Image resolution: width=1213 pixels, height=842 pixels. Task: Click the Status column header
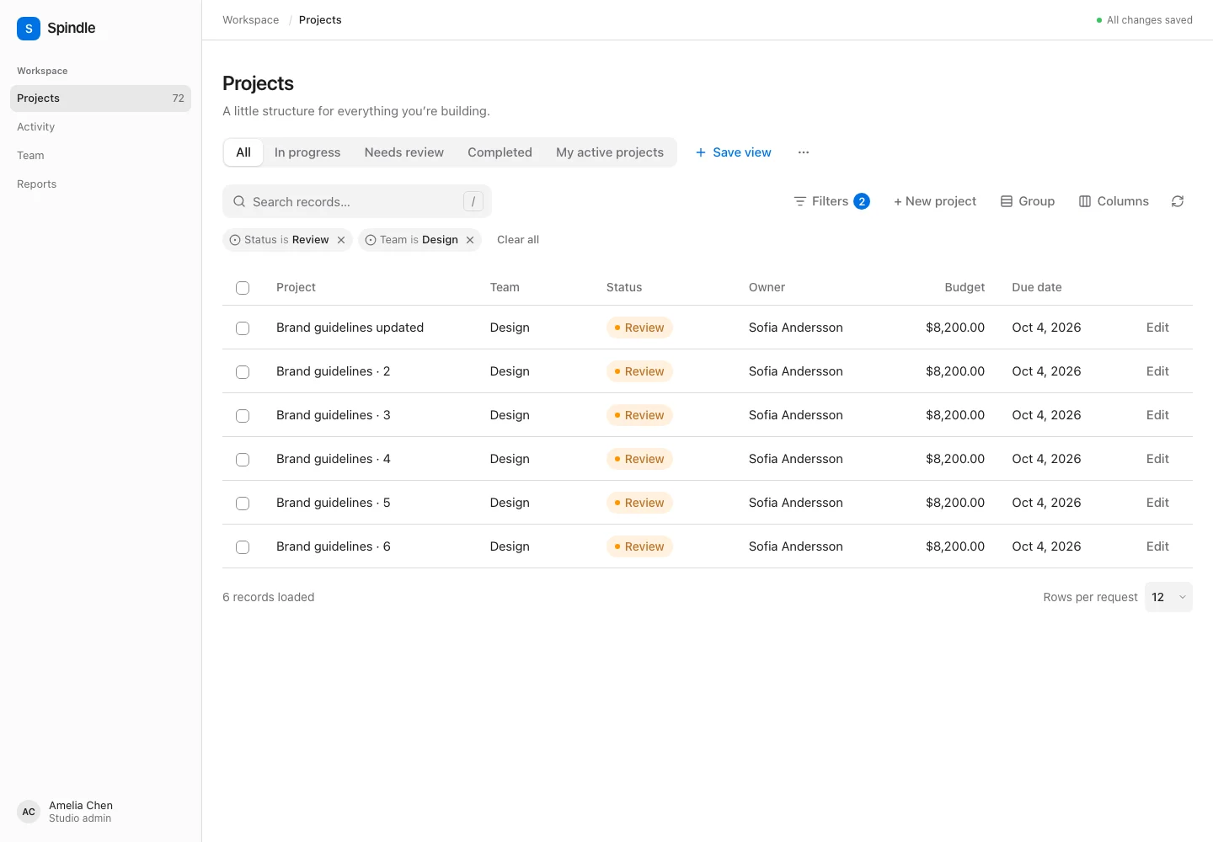point(624,287)
